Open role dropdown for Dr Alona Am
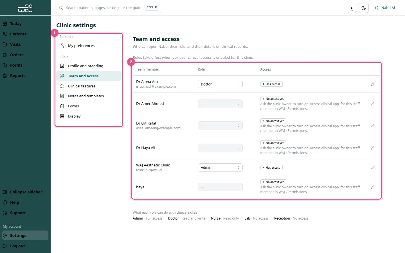The image size is (405, 253). (x=220, y=84)
